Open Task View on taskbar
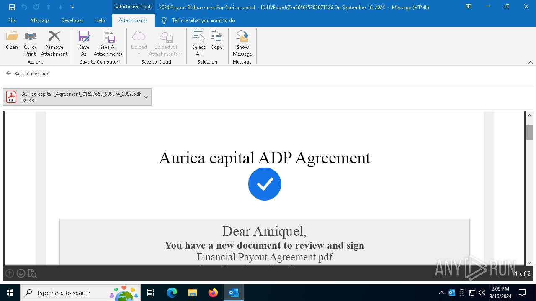 tap(151, 293)
